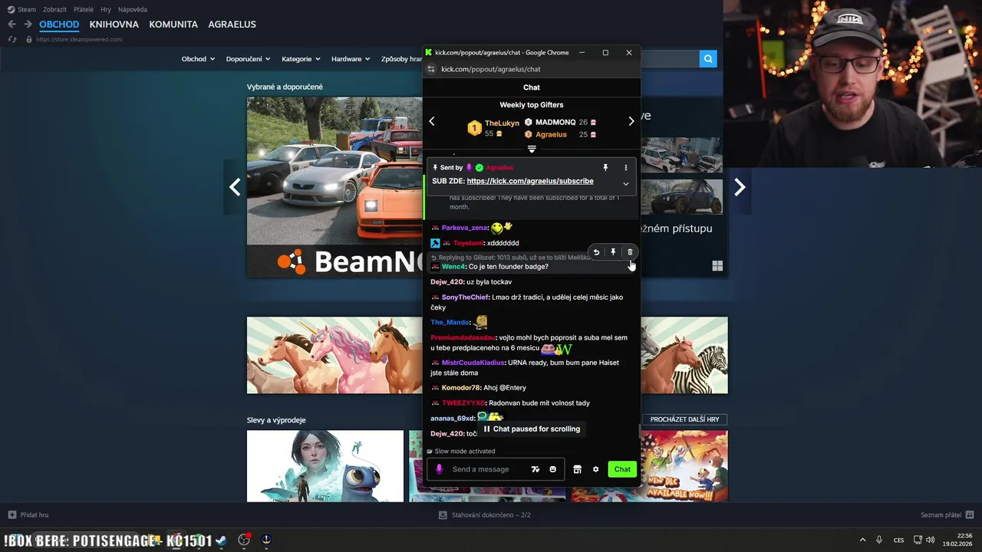Show next featured game in Steam carousel
Screen dimensions: 982x552
[x=740, y=187]
